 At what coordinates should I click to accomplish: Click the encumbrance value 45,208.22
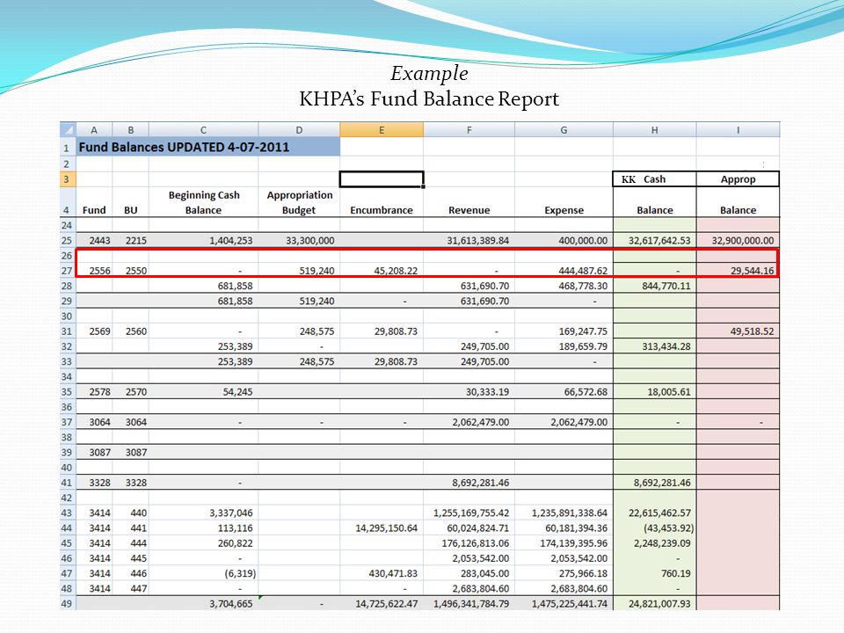[x=396, y=271]
